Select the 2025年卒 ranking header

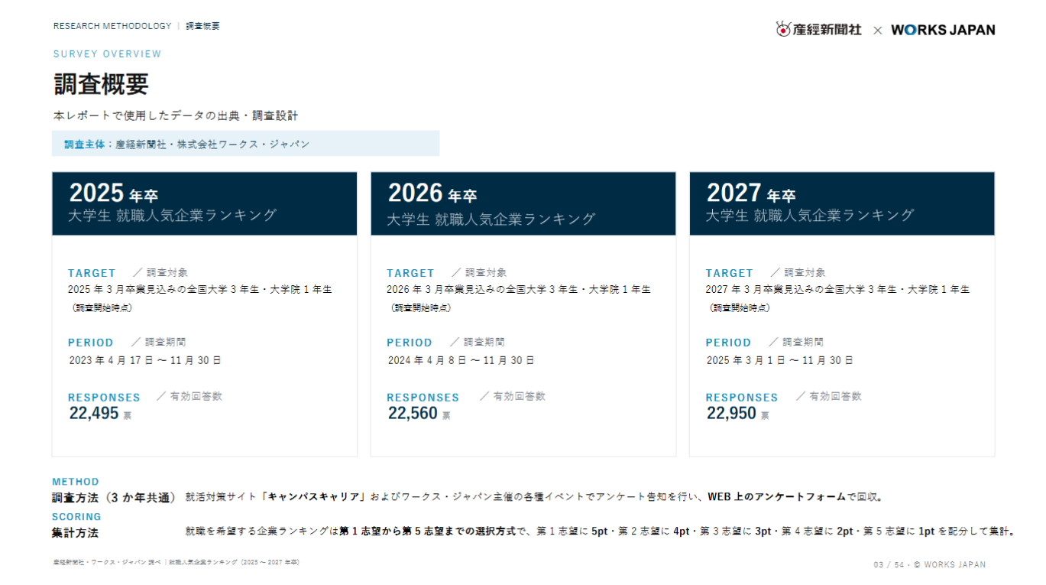click(204, 203)
